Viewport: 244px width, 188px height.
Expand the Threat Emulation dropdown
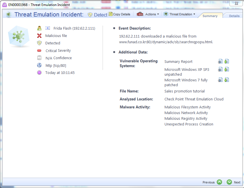coord(179,14)
